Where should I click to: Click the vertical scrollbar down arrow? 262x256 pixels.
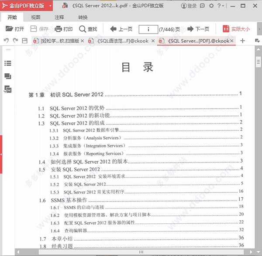259,252
